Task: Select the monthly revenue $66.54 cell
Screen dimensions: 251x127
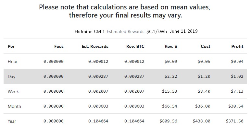Action: pyautogui.click(x=169, y=106)
